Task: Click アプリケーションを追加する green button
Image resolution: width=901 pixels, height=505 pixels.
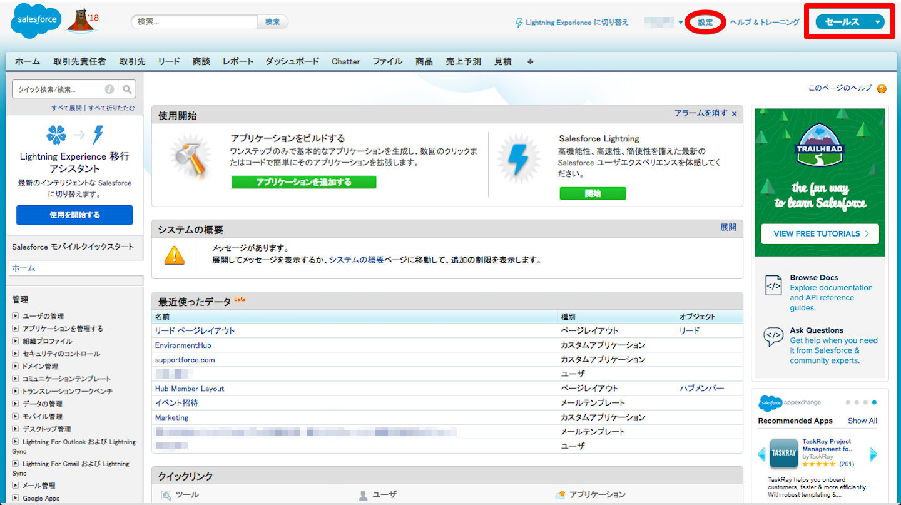Action: coord(304,182)
